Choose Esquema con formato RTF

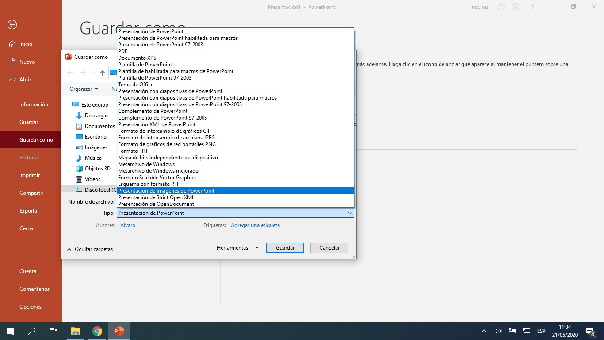(x=235, y=184)
